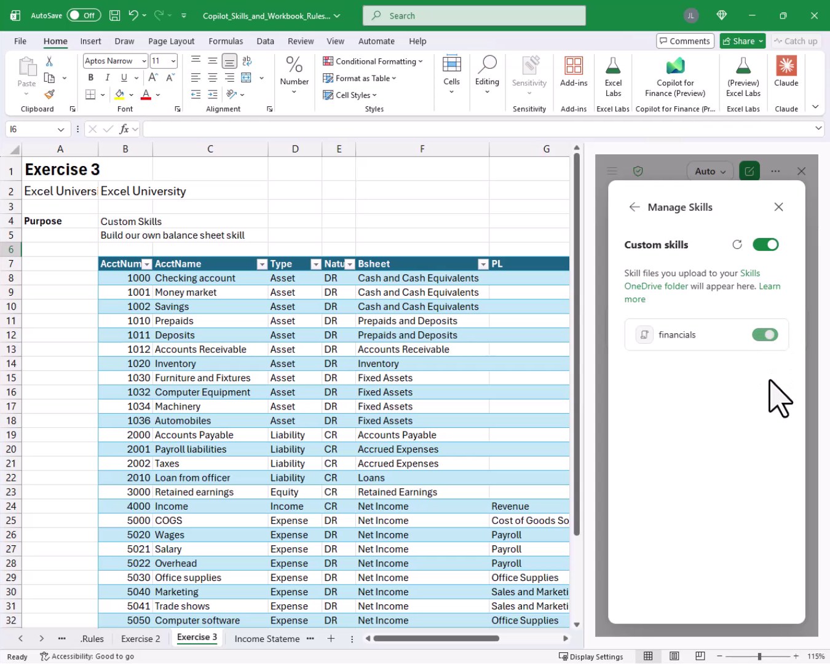This screenshot has height=664, width=830.
Task: Open Copilot for Finance (Preview)
Action: point(675,77)
